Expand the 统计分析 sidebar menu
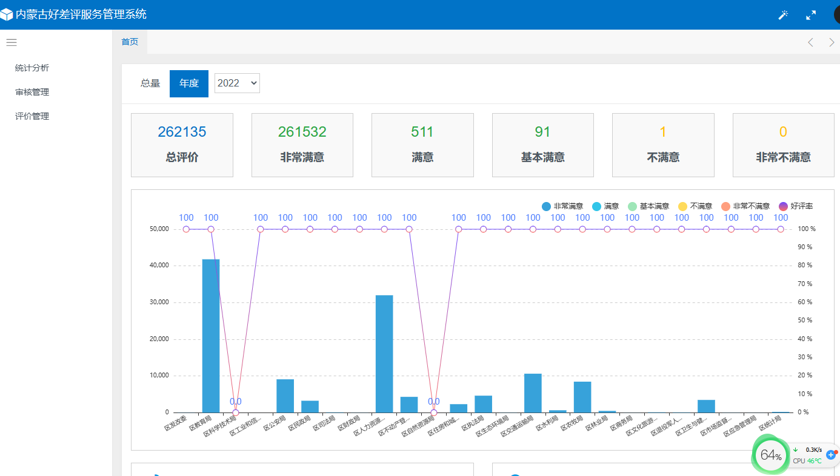Screen dimensions: 840x476 pyautogui.click(x=32, y=68)
